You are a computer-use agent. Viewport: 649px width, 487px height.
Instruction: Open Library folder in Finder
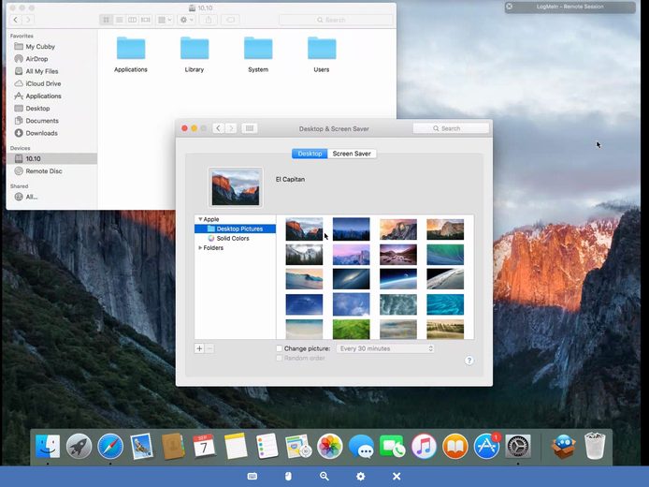(195, 54)
